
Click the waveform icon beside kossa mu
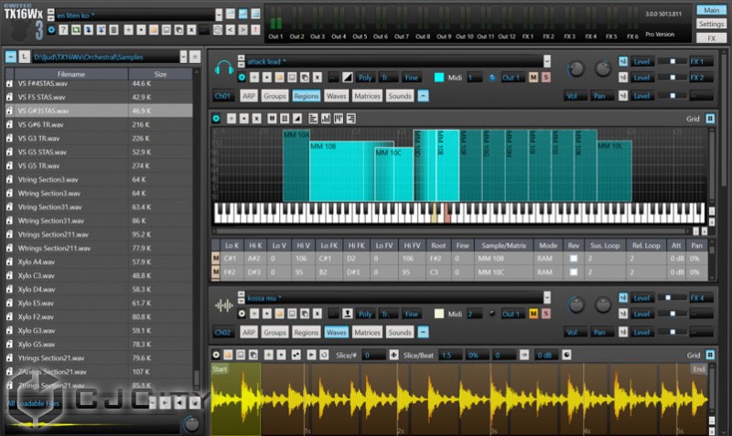coord(222,305)
